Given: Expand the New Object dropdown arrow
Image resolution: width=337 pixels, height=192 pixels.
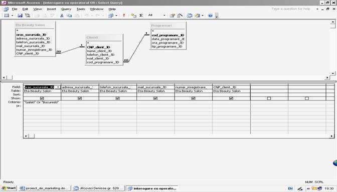Looking at the screenshot, I should 203,15.
